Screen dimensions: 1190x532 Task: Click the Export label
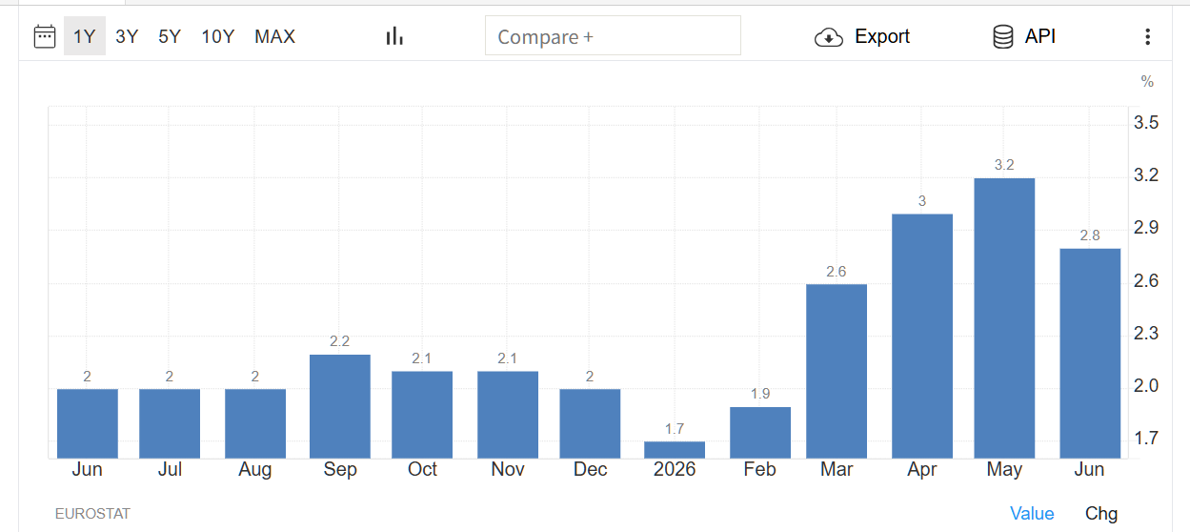pos(882,36)
